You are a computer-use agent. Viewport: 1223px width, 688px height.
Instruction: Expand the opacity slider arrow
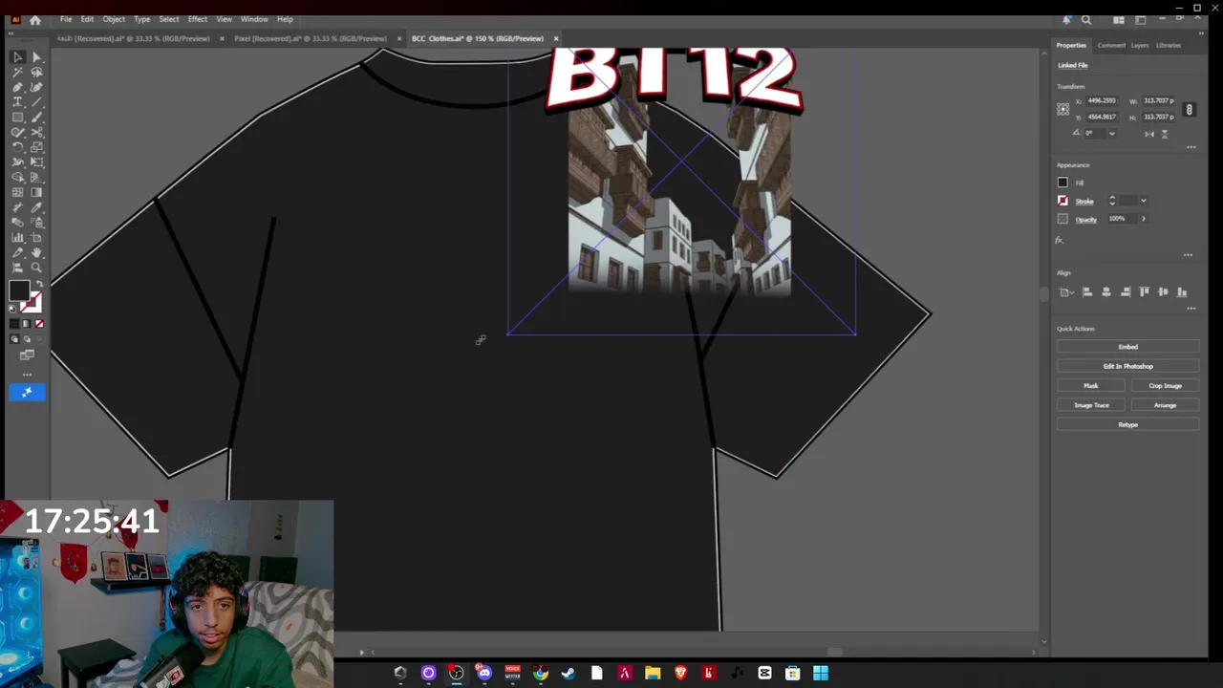pyautogui.click(x=1144, y=219)
